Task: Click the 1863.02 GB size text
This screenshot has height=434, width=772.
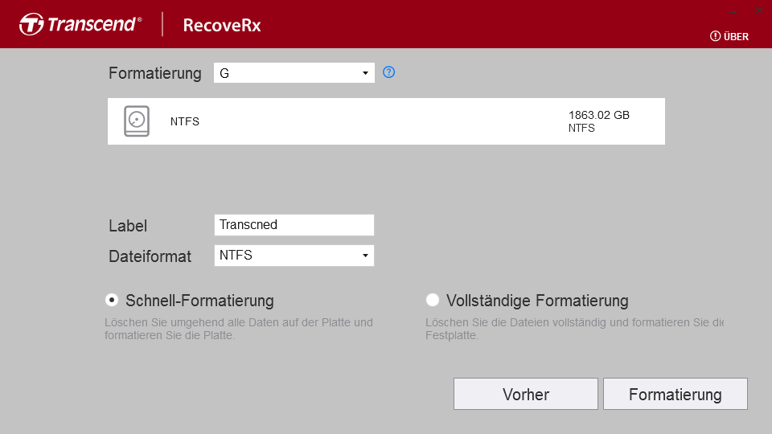Action: [x=598, y=115]
